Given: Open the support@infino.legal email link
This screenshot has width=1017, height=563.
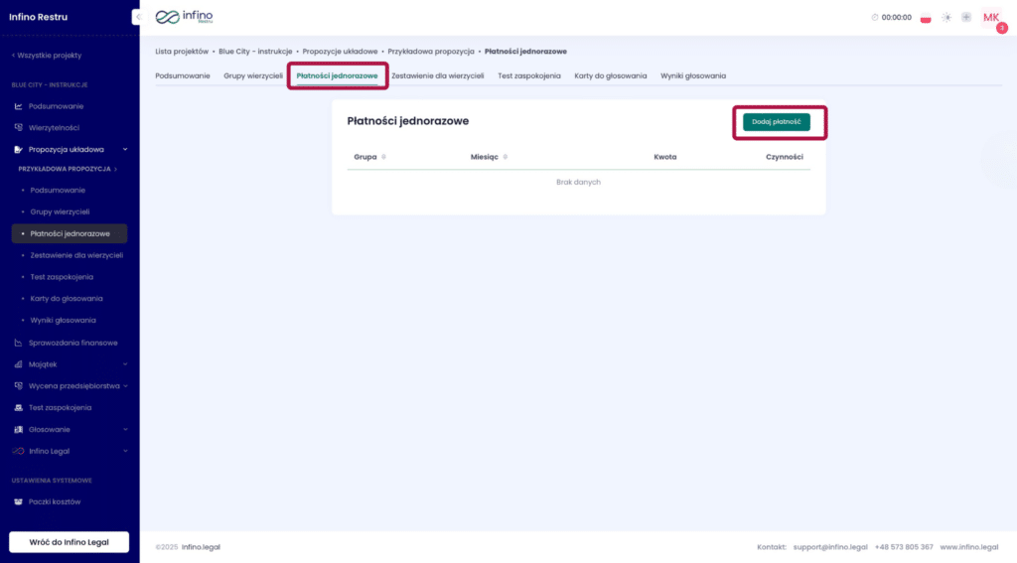Looking at the screenshot, I should [x=829, y=547].
